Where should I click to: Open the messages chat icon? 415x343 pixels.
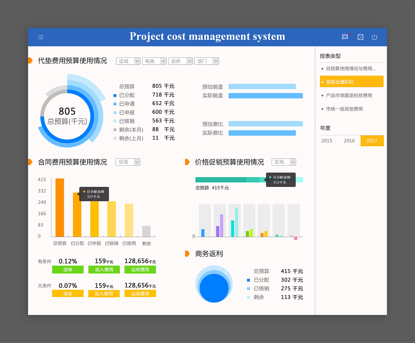pos(345,37)
